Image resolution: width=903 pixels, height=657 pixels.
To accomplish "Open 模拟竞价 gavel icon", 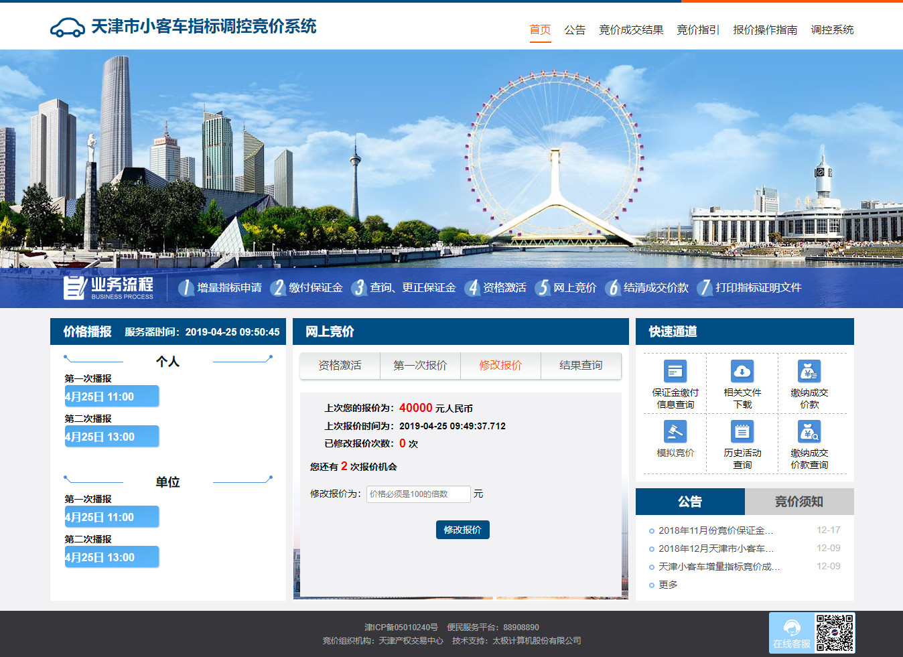I will pos(675,431).
